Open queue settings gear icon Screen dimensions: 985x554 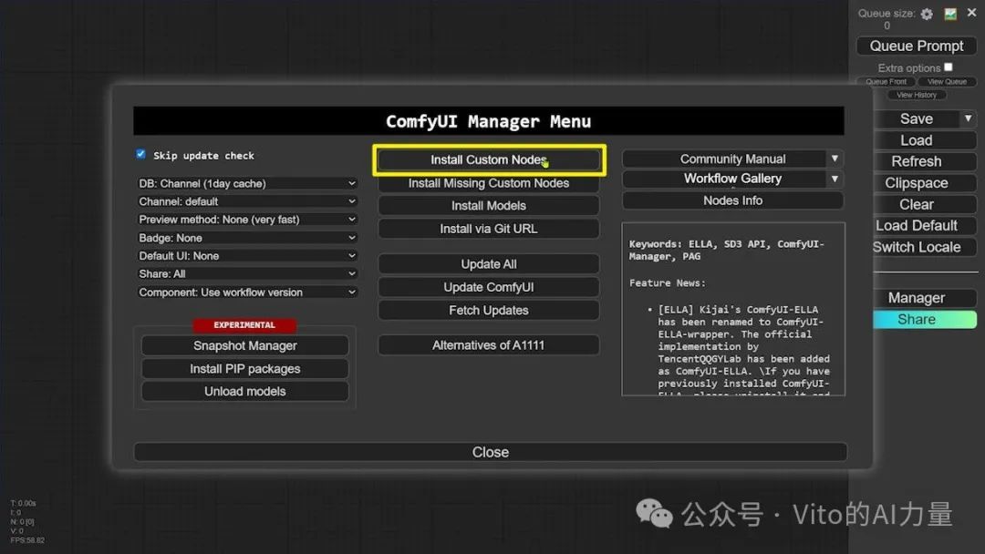pos(927,14)
